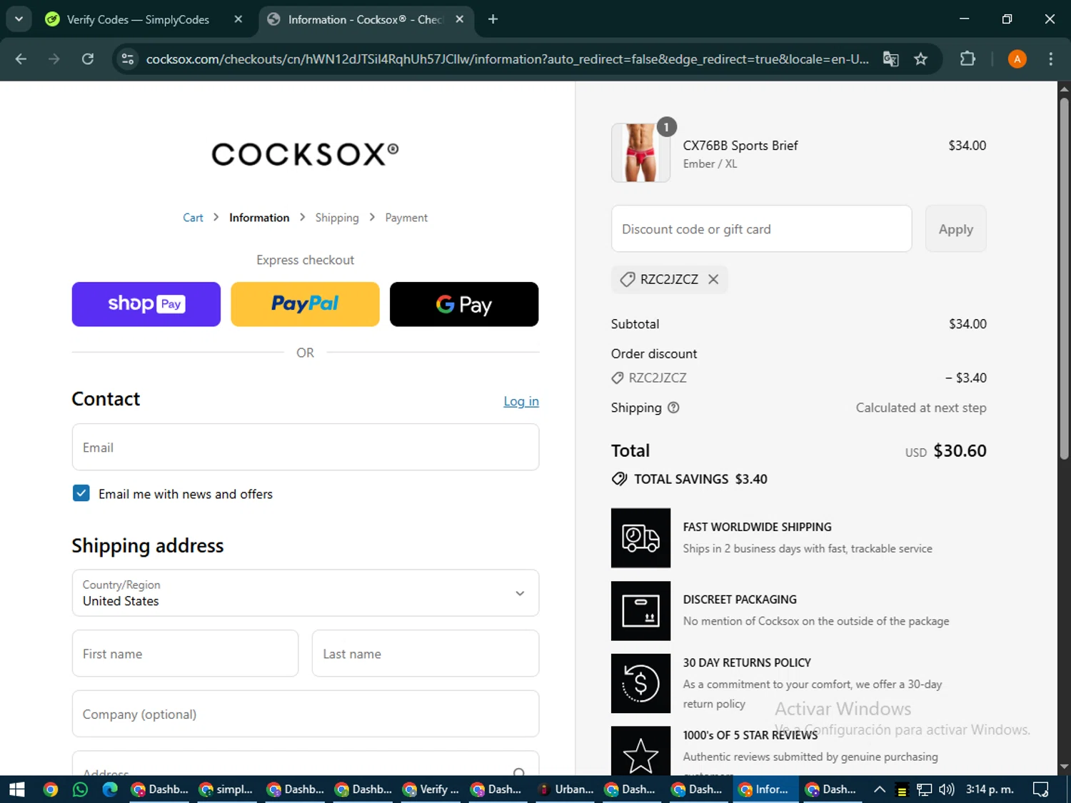Click into the Email field
This screenshot has height=803, width=1071.
pos(306,448)
